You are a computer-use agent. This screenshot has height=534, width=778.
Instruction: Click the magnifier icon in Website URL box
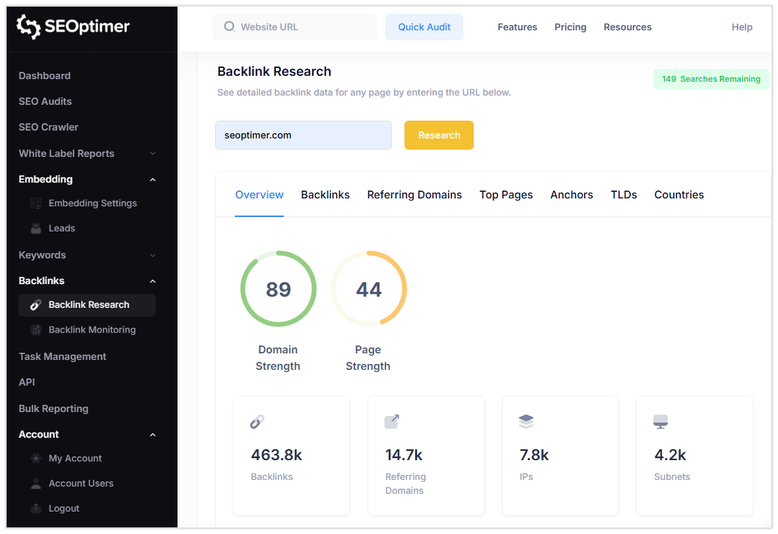pyautogui.click(x=229, y=26)
